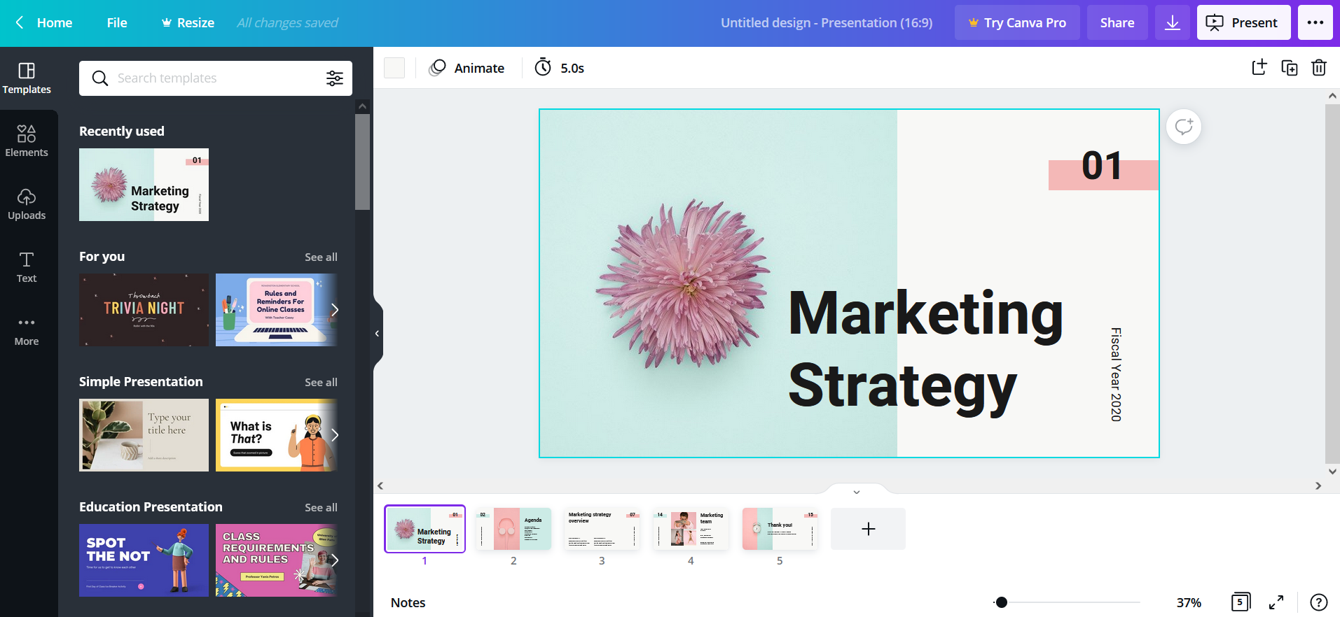This screenshot has width=1340, height=617.
Task: Toggle grid view with page count icon
Action: click(1240, 602)
